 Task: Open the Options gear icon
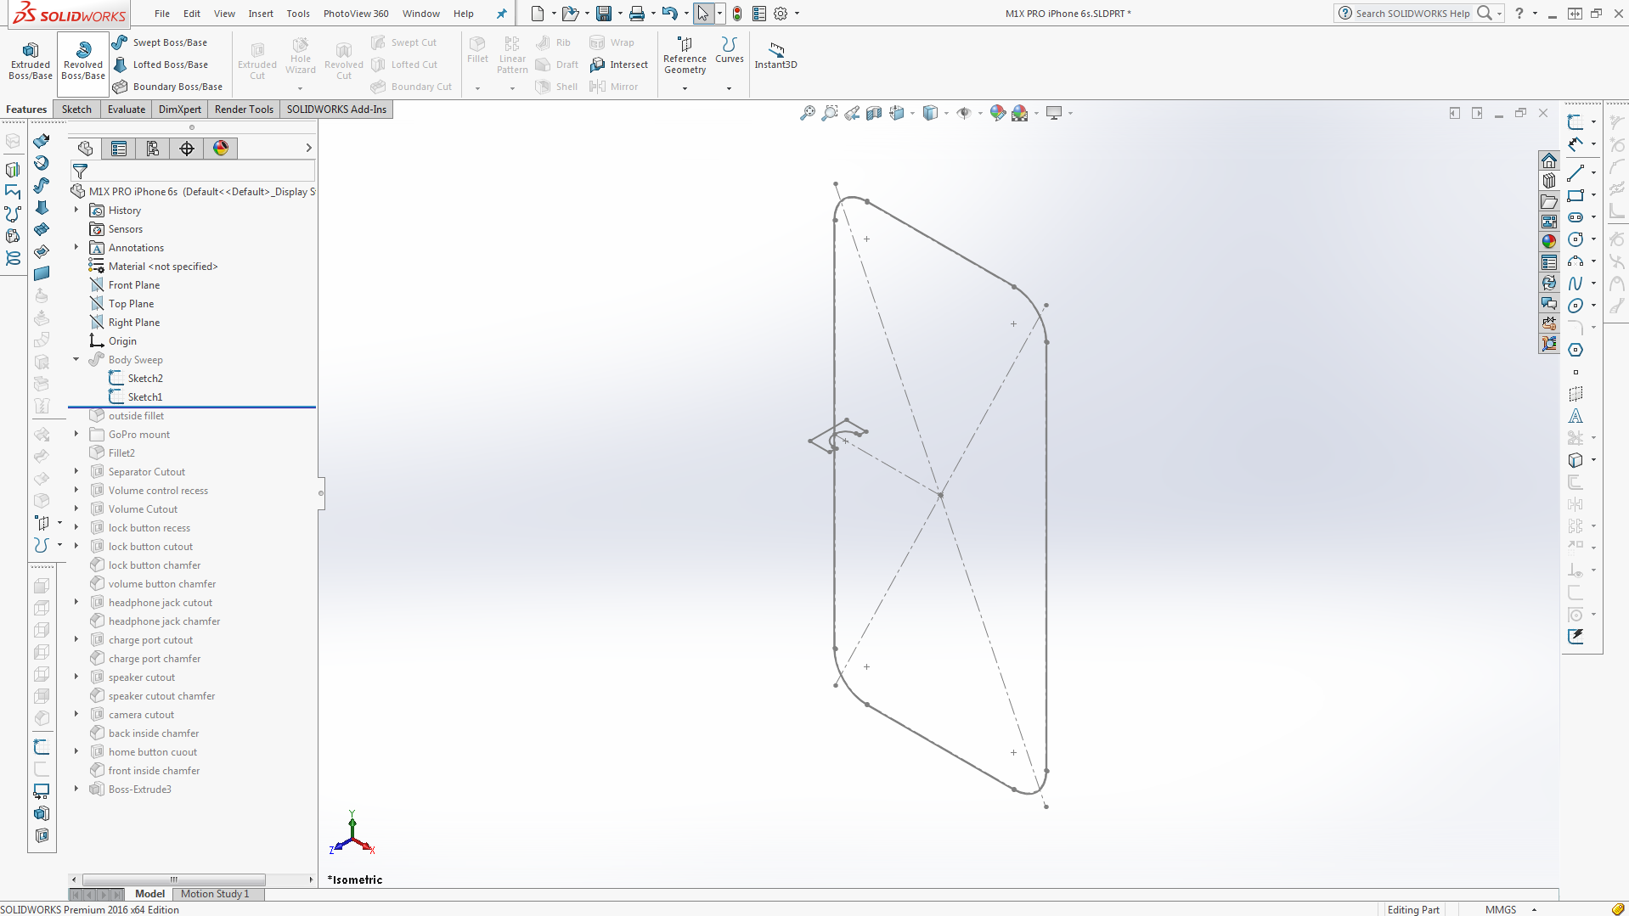pyautogui.click(x=781, y=14)
